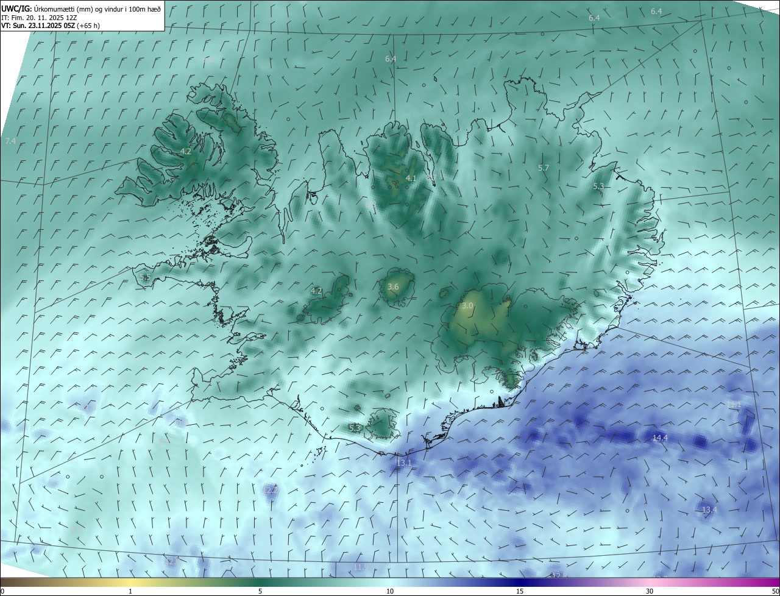
Task: Click the color scale tick label 5
Action: (260, 591)
